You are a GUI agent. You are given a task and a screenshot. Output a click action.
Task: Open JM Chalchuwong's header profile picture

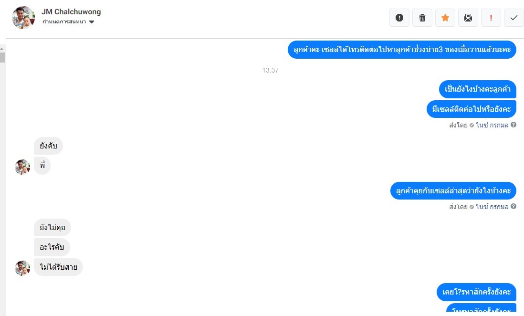pos(23,17)
